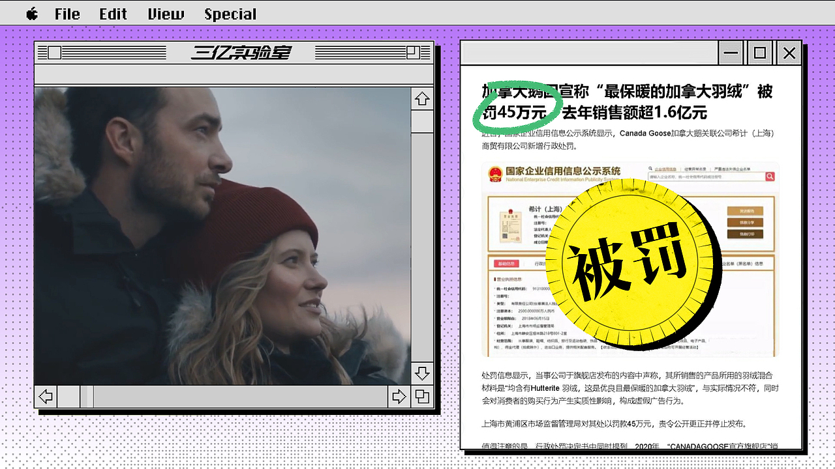Click the horizontal scroll left arrow
835x469 pixels.
[x=46, y=396]
